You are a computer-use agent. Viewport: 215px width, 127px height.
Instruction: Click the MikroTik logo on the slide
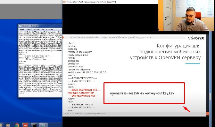196,38
